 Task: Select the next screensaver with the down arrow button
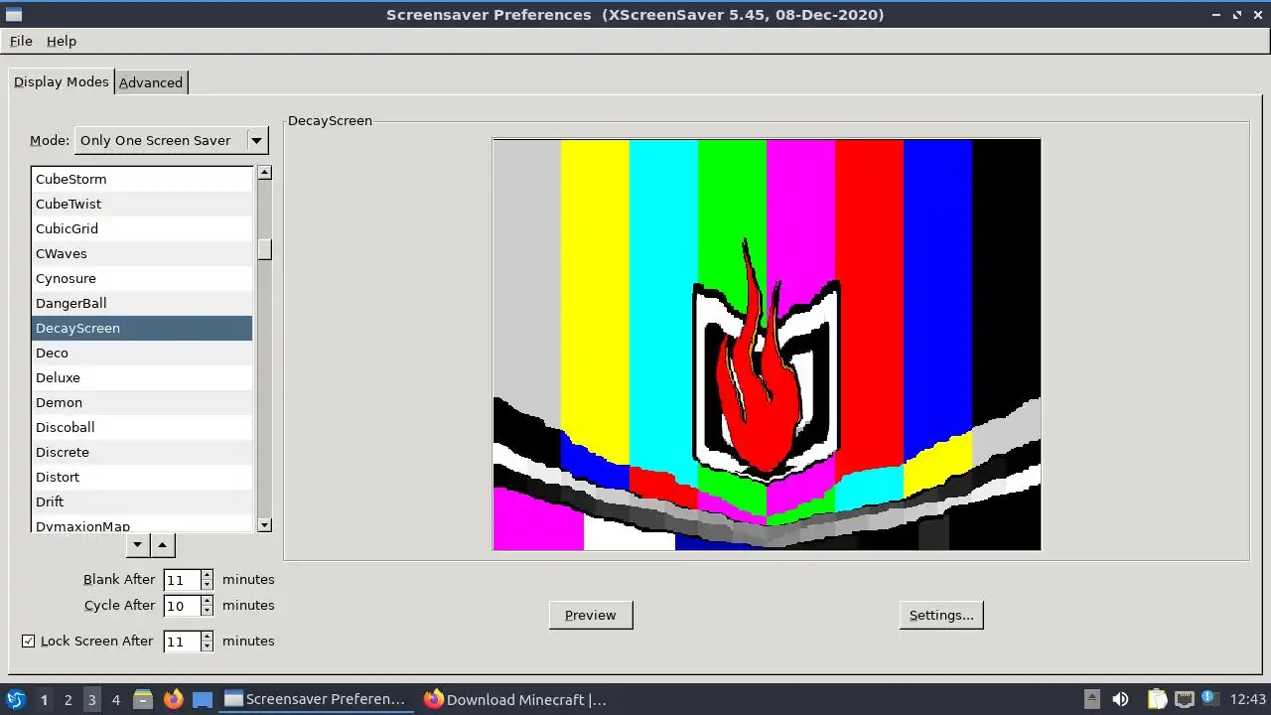point(139,544)
